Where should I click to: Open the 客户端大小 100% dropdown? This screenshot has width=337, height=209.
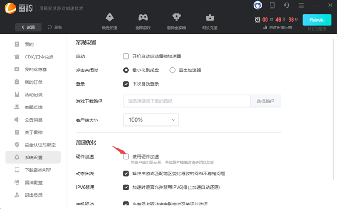coord(151,120)
